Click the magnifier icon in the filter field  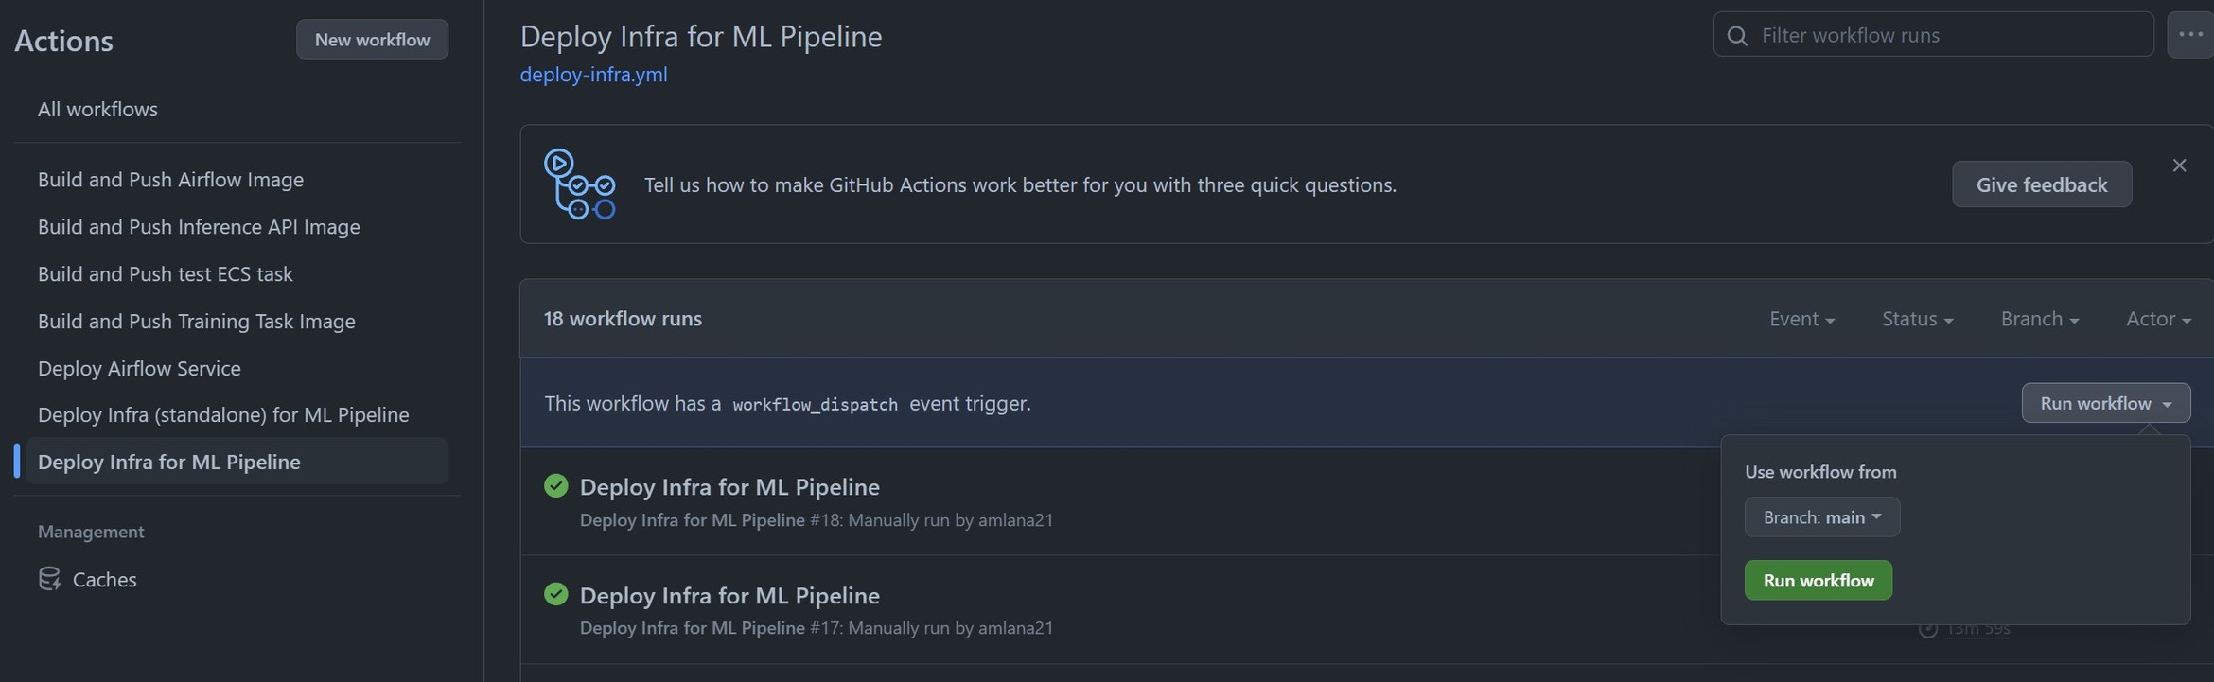click(x=1737, y=35)
